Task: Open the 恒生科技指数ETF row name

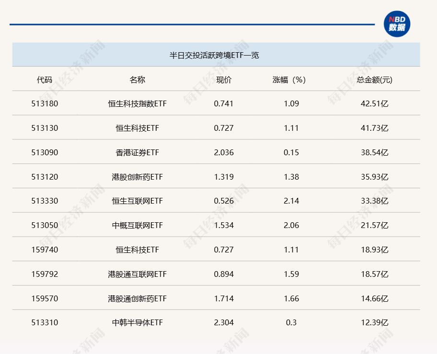Action: (x=137, y=103)
